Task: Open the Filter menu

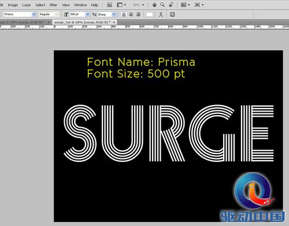Action: pyautogui.click(x=53, y=5)
